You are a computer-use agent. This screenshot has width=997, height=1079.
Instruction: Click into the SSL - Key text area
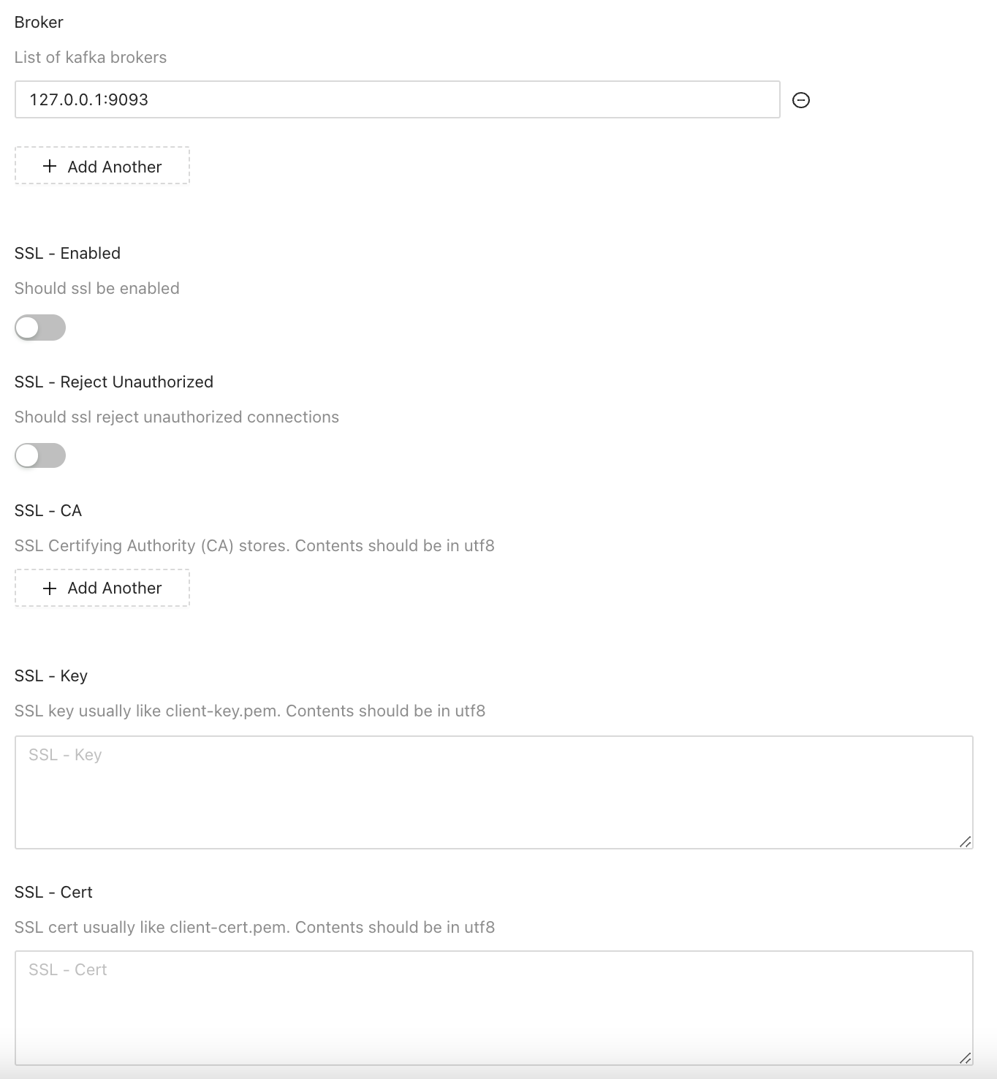tap(494, 792)
